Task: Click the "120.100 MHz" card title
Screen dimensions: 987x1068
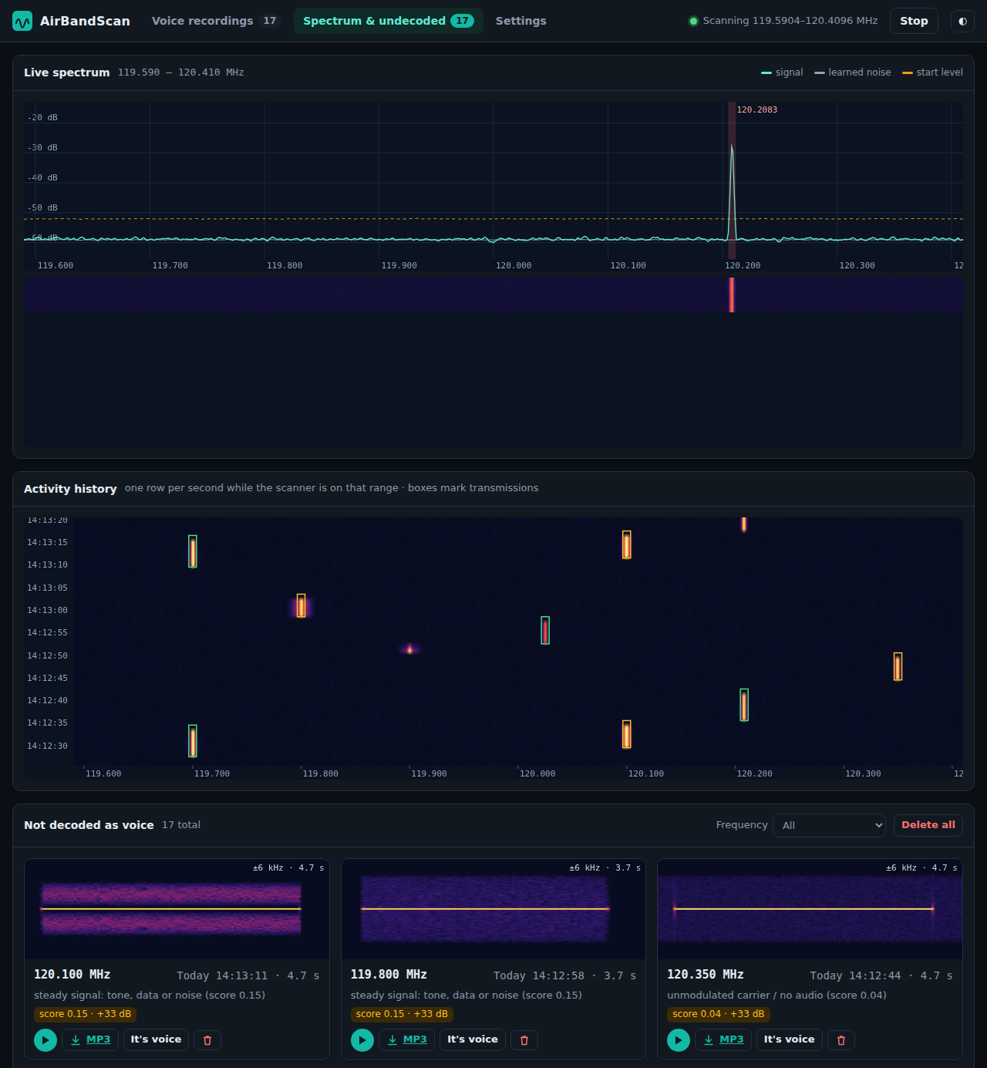Action: coord(72,975)
